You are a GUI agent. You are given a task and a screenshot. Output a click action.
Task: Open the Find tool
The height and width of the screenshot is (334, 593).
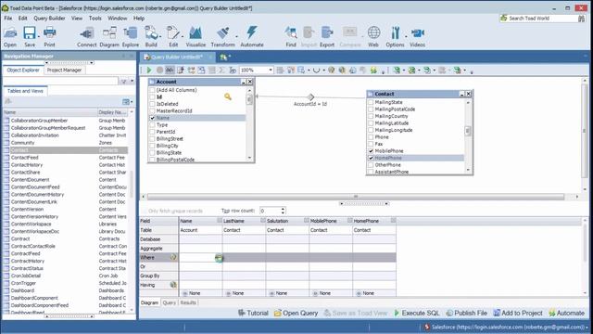click(291, 37)
